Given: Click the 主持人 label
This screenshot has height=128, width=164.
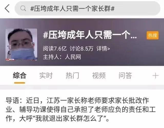Looking at the screenshot, I should pos(52,57).
